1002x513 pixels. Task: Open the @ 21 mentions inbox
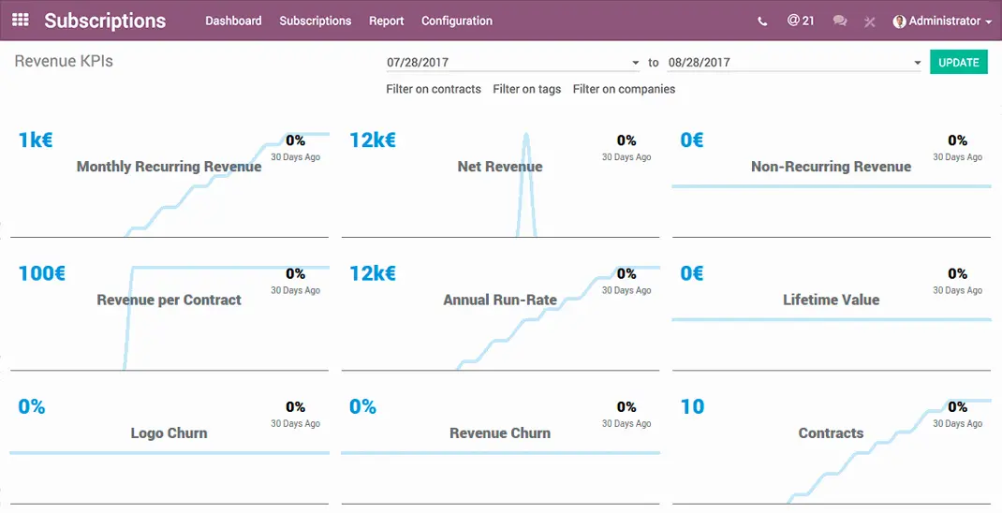point(800,21)
